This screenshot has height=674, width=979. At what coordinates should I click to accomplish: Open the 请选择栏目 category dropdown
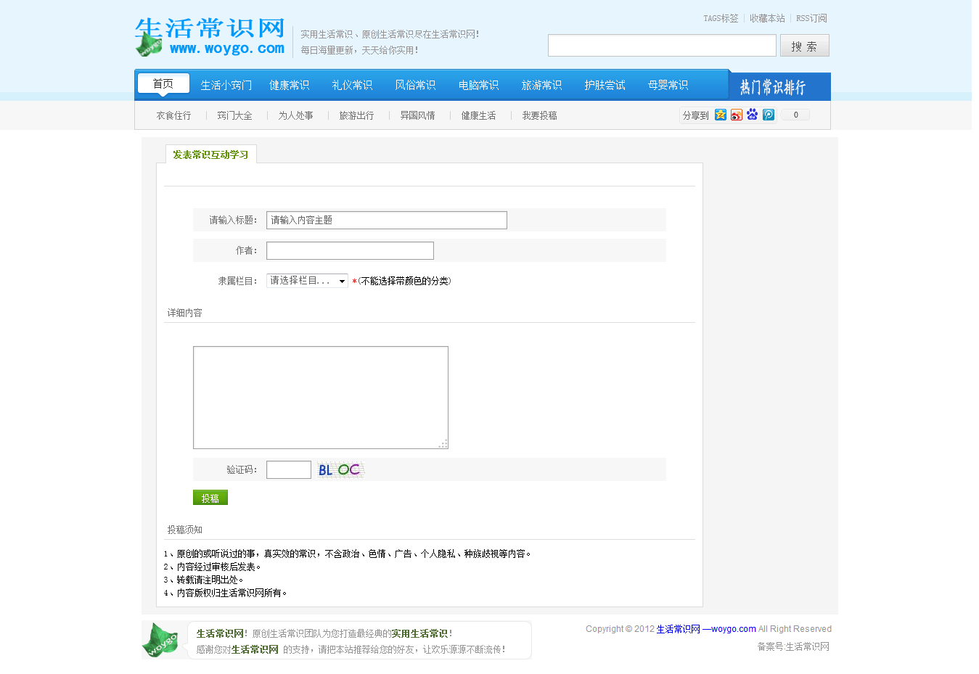[307, 281]
